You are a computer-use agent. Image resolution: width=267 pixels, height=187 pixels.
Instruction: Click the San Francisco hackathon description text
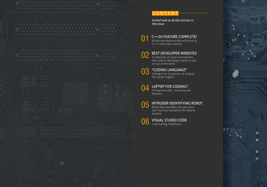click(173, 110)
